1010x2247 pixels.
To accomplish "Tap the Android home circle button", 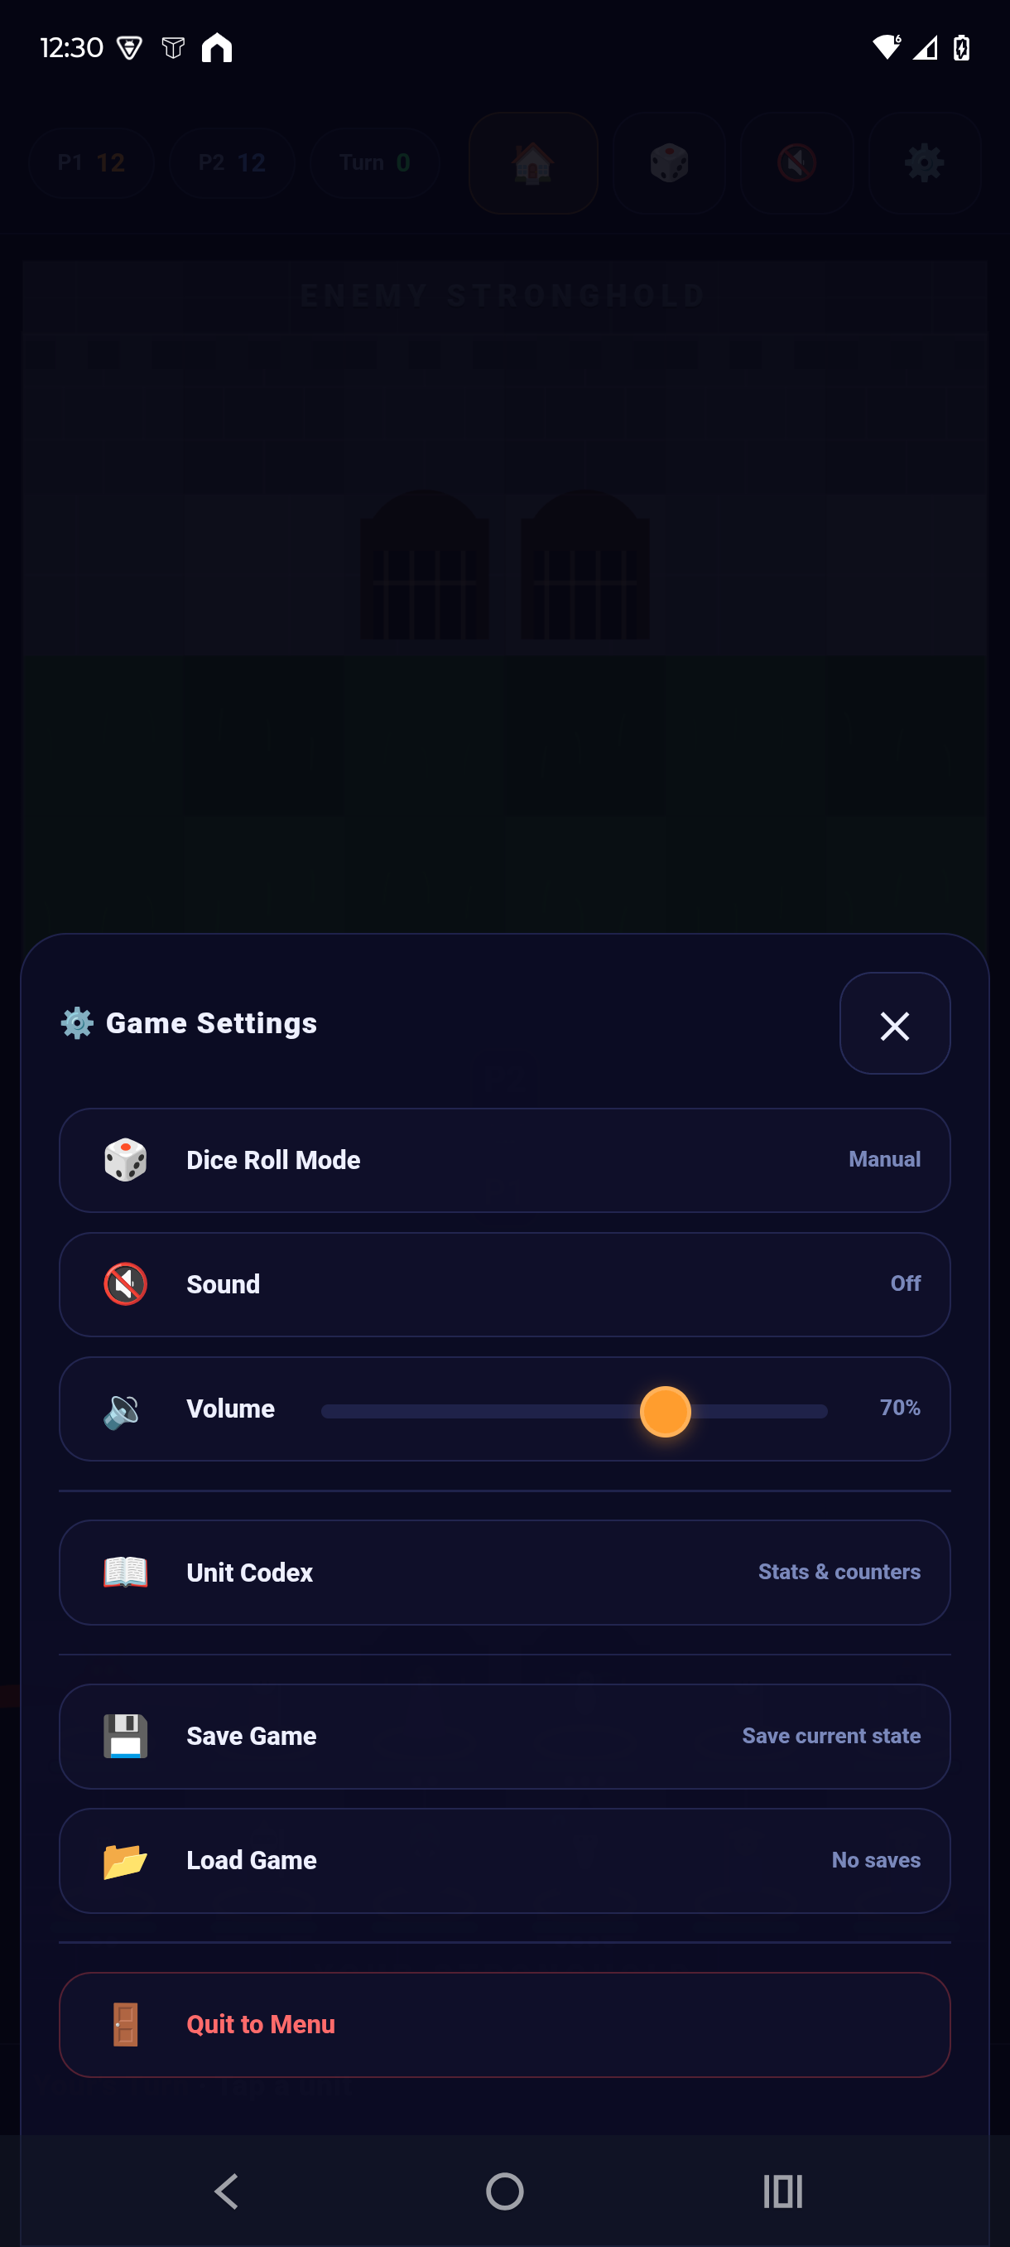I will (x=504, y=2191).
